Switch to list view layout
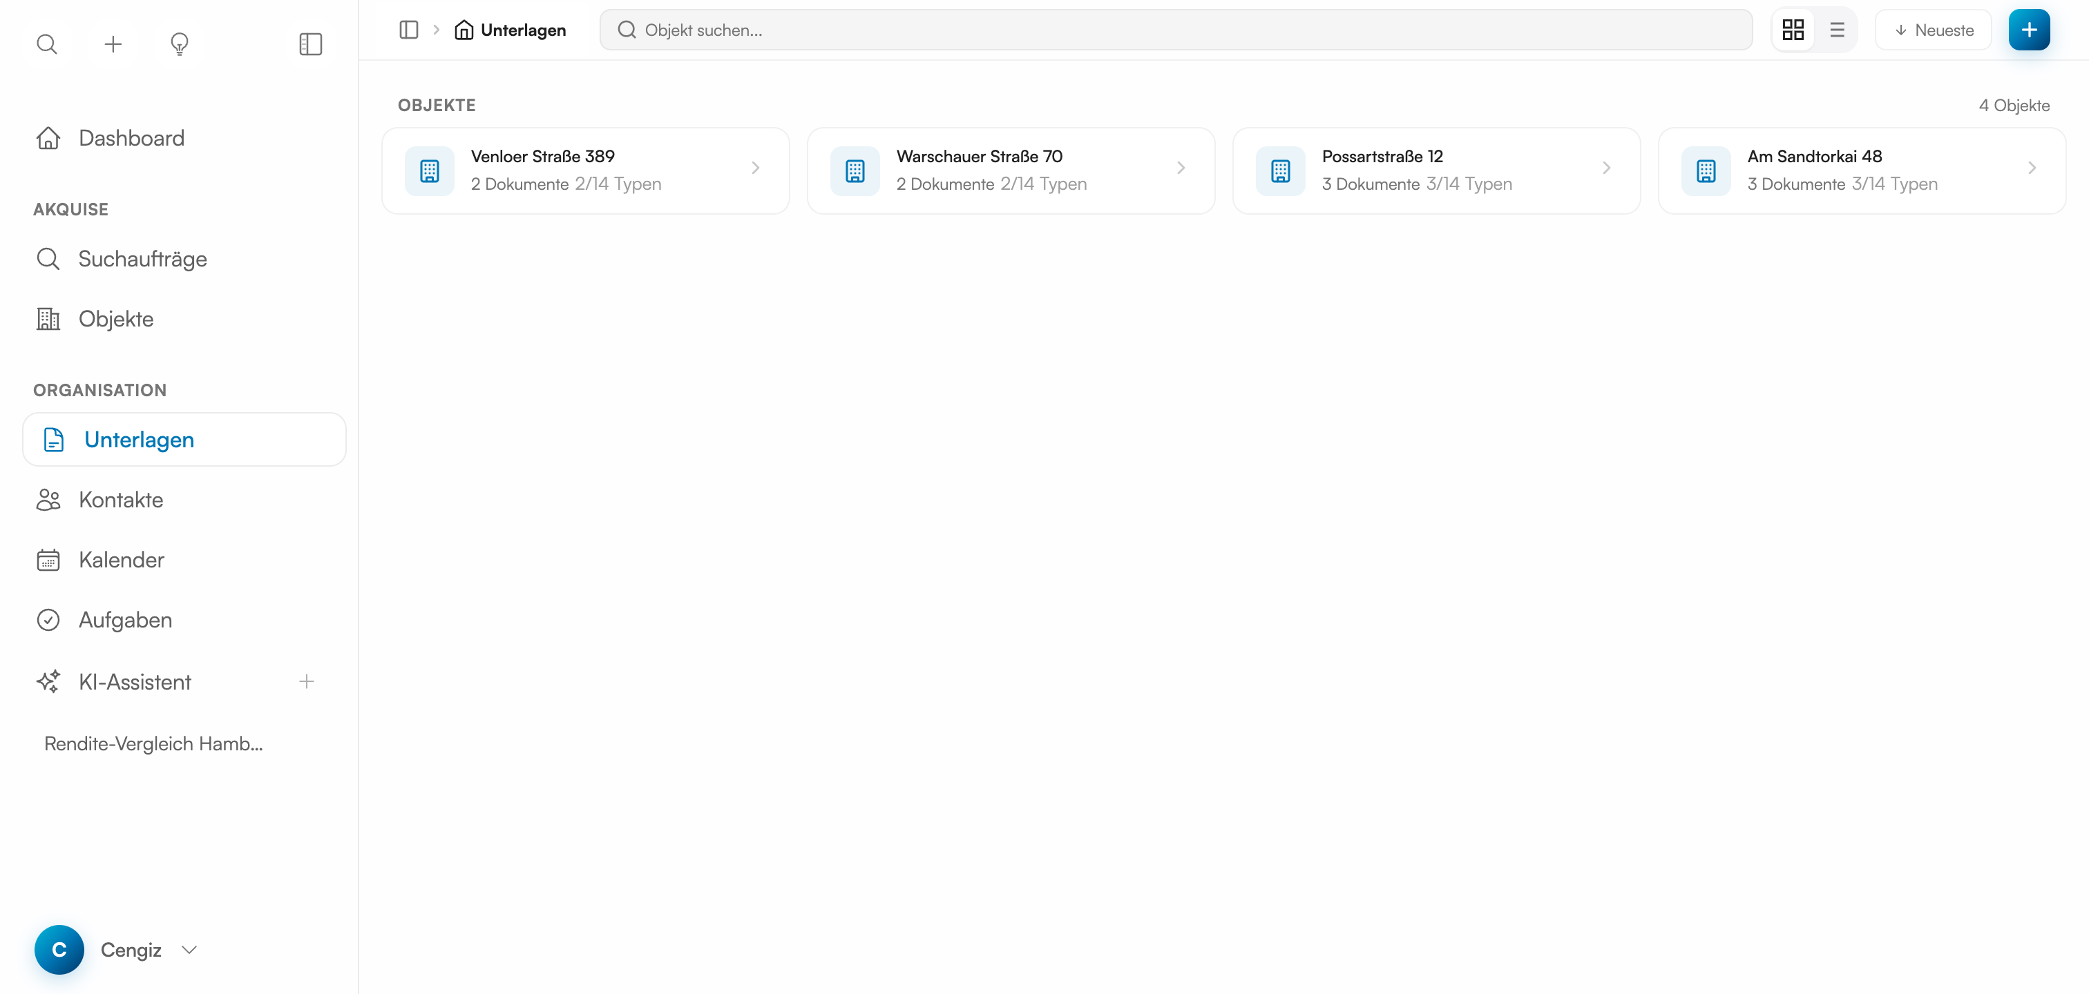The width and height of the screenshot is (2089, 994). pos(1837,30)
